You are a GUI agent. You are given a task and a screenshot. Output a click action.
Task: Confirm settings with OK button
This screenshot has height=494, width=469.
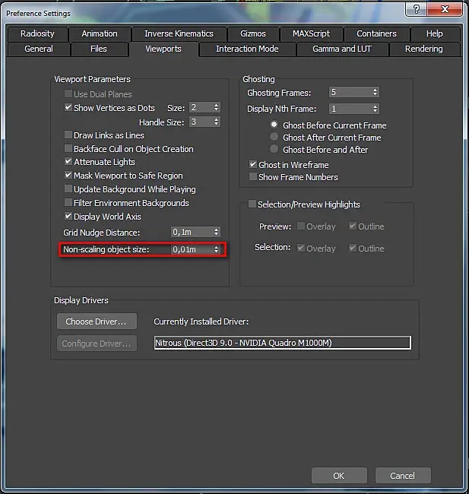(x=339, y=476)
